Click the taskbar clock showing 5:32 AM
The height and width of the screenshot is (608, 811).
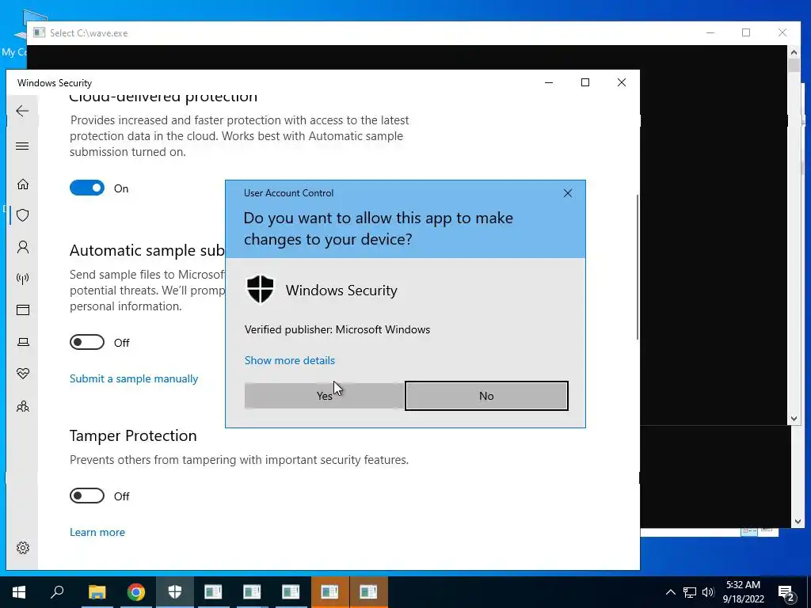pos(743,592)
